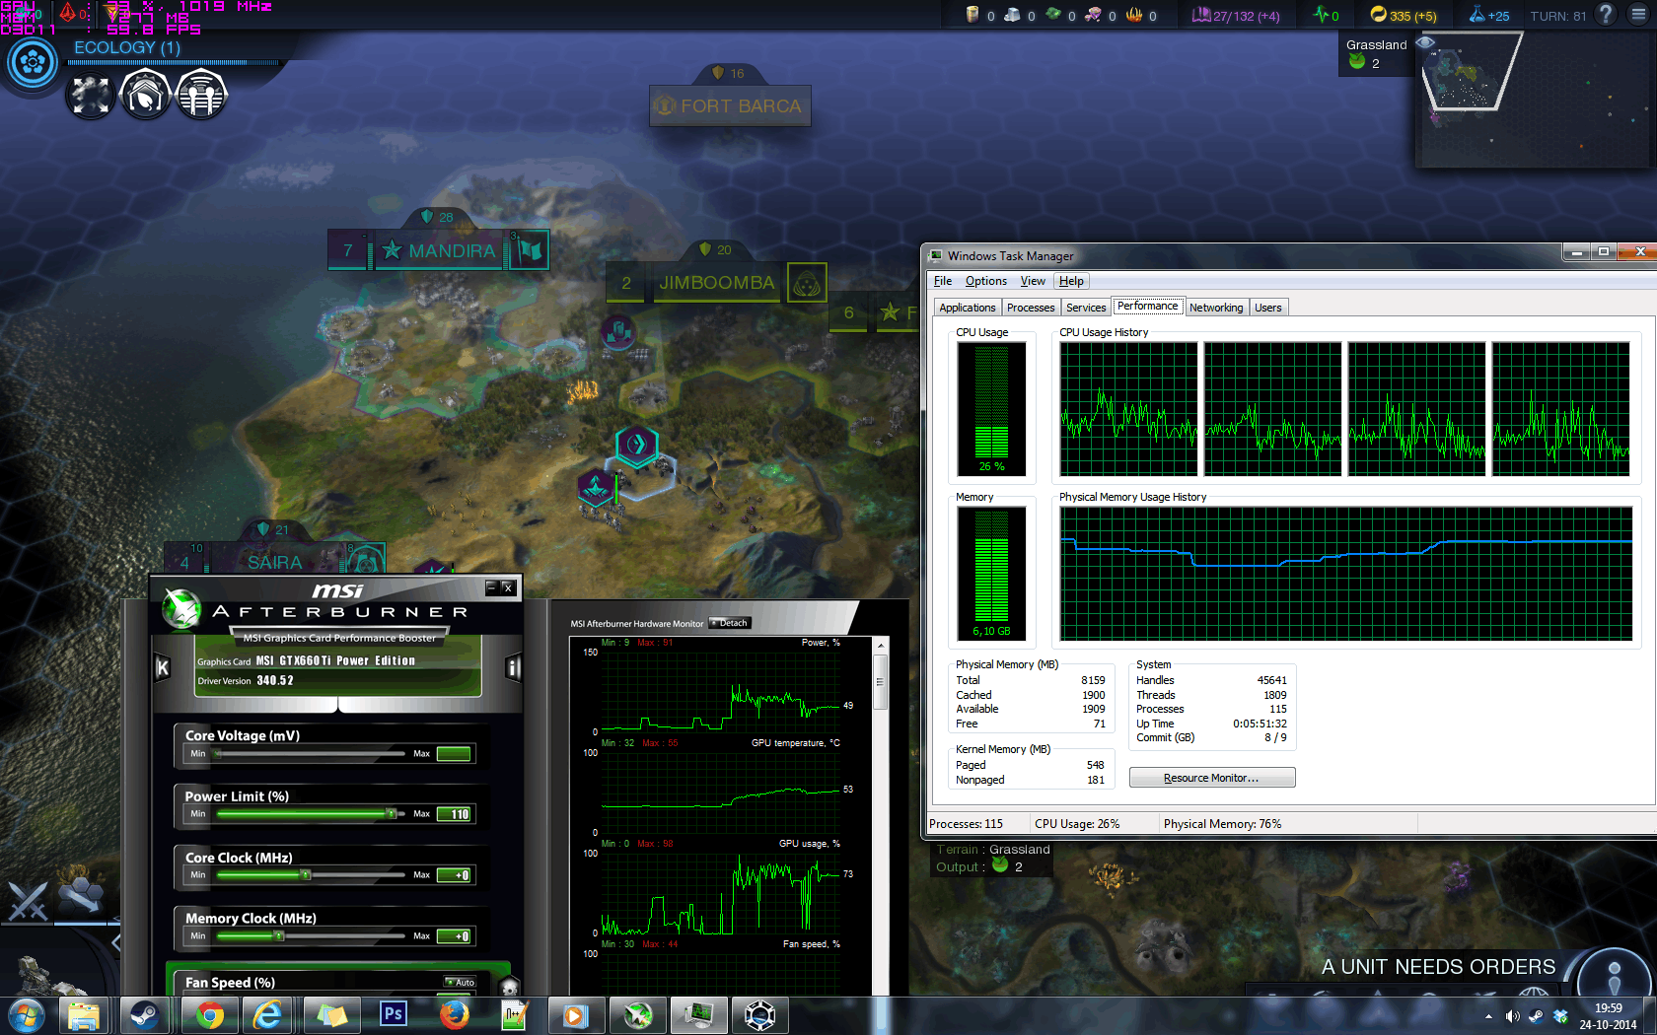Click the third unlock icon under Ecology
The height and width of the screenshot is (1035, 1657).
pyautogui.click(x=201, y=96)
